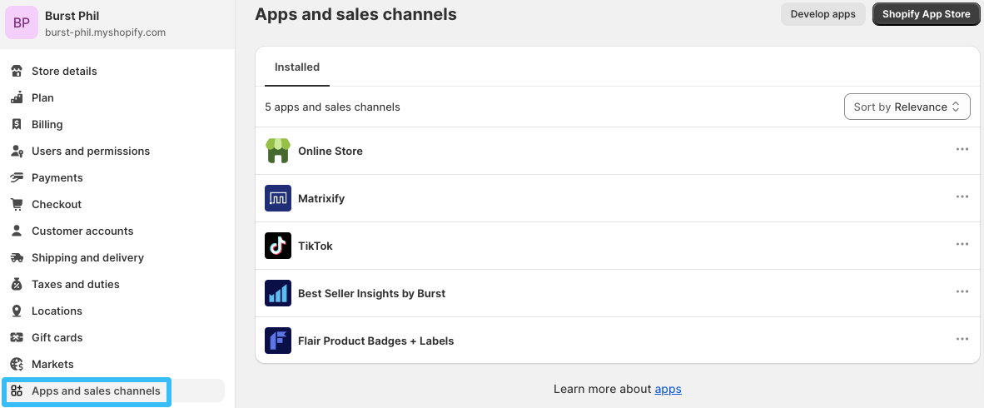Follow the 'apps' learn more link

[x=668, y=389]
